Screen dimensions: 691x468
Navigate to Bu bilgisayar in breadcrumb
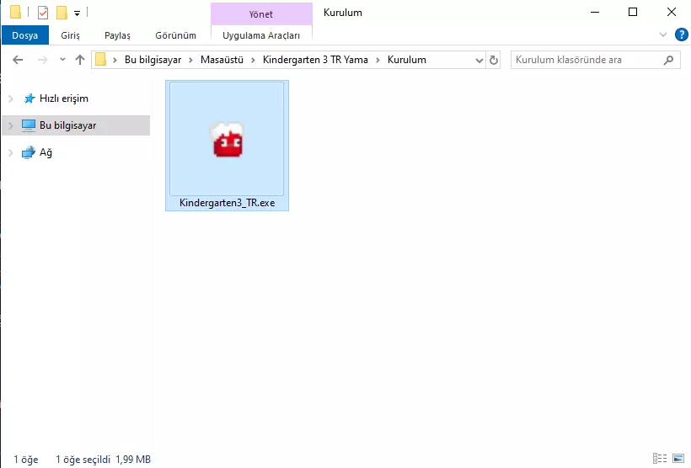pos(153,60)
